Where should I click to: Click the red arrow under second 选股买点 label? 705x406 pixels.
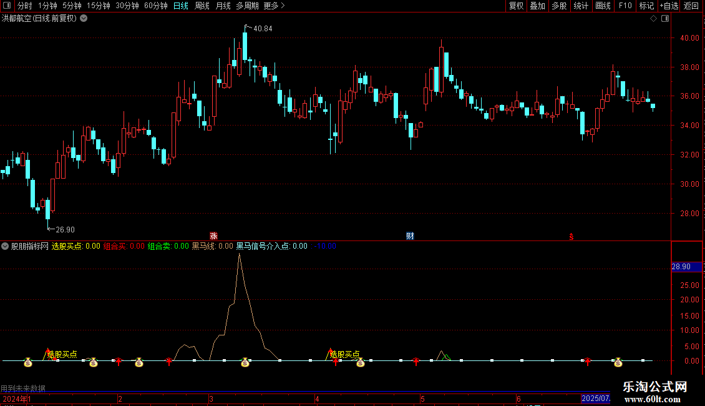pyautogui.click(x=336, y=361)
